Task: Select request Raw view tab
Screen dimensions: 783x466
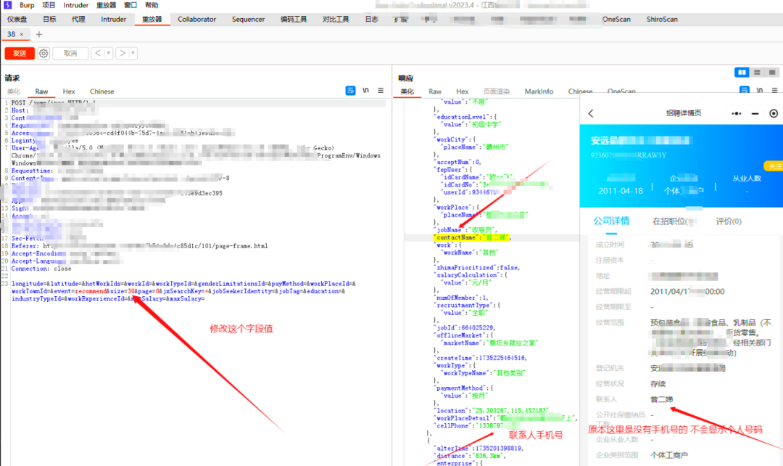Action: (x=41, y=91)
